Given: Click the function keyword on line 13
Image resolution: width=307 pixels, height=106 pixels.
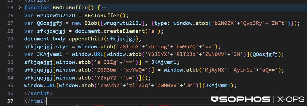Looking at the screenshot, I should point(37,8).
